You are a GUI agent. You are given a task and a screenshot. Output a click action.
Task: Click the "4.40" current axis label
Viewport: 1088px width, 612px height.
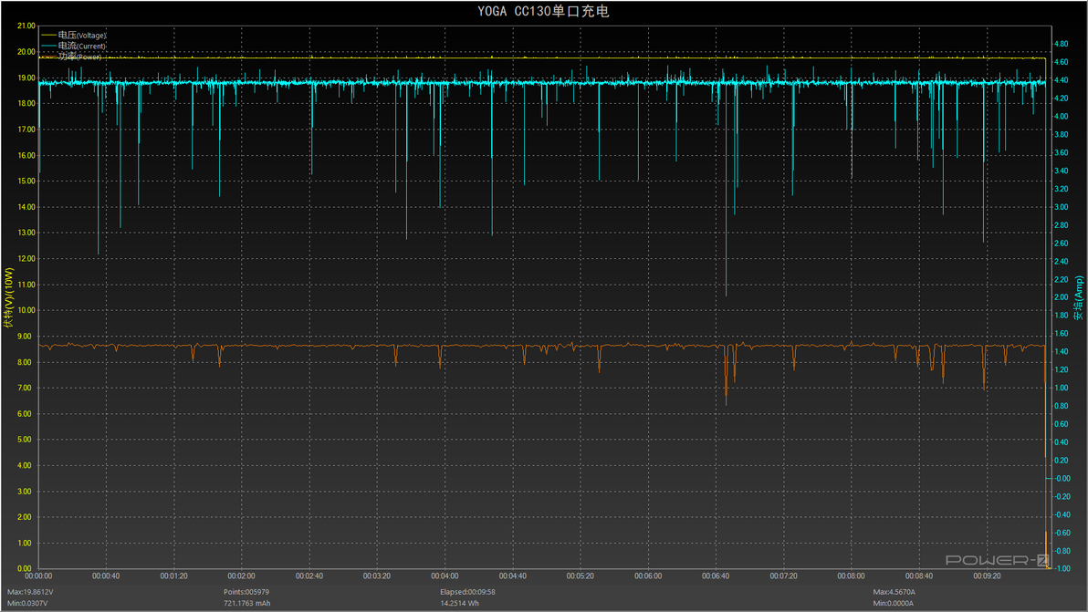[x=1062, y=80]
